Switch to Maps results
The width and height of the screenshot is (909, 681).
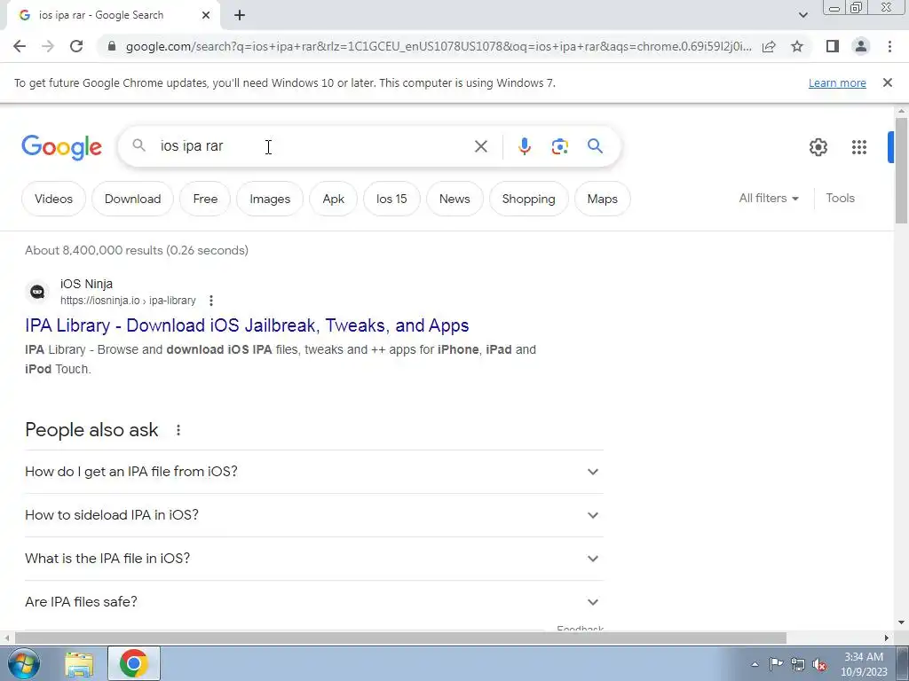coord(603,199)
